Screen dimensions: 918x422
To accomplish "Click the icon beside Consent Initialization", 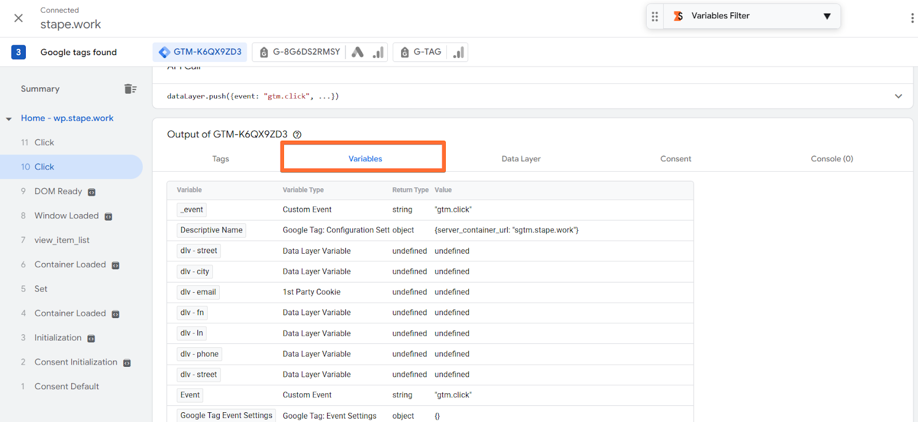I will (x=127, y=363).
